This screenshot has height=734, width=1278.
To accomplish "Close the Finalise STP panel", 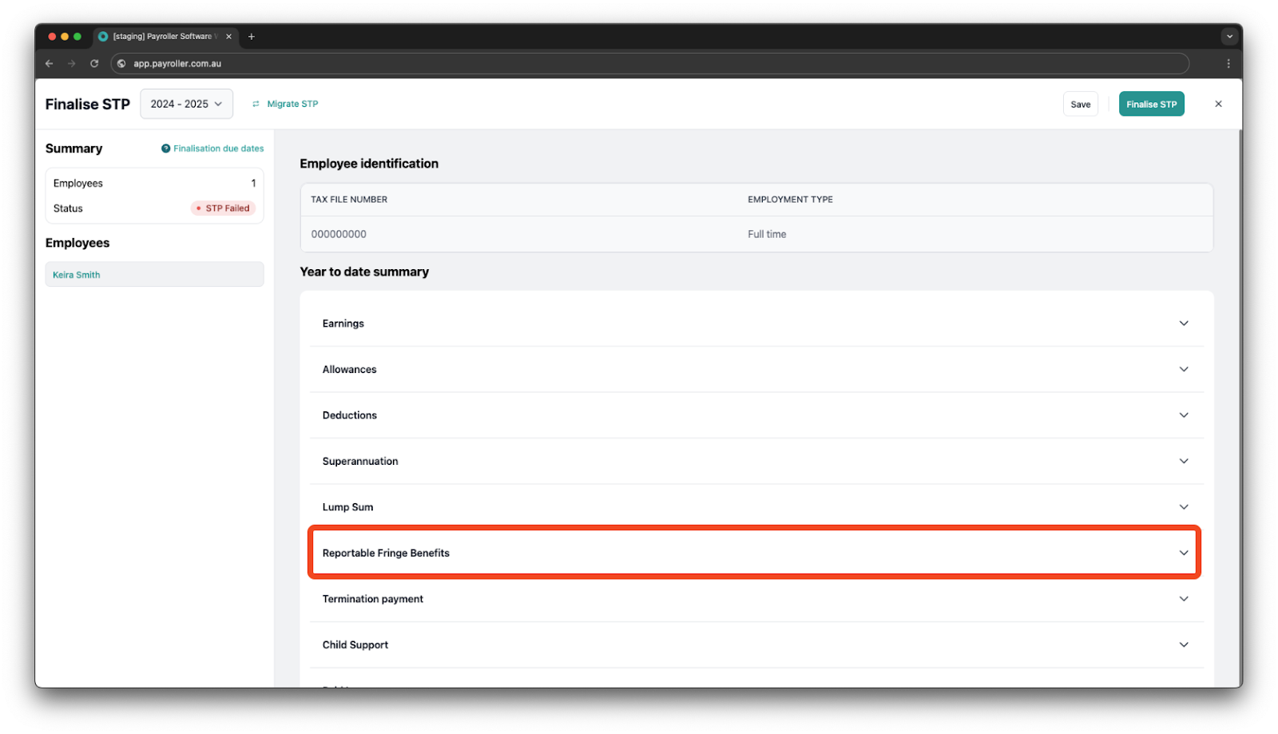I will [x=1218, y=104].
